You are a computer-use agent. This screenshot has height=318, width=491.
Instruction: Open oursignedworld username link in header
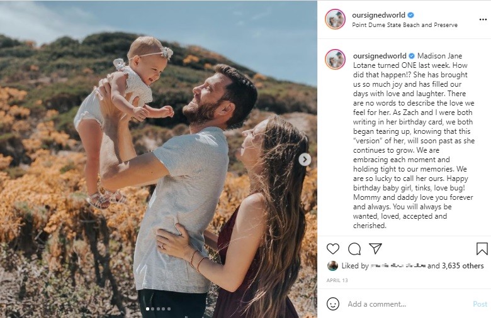pyautogui.click(x=378, y=15)
